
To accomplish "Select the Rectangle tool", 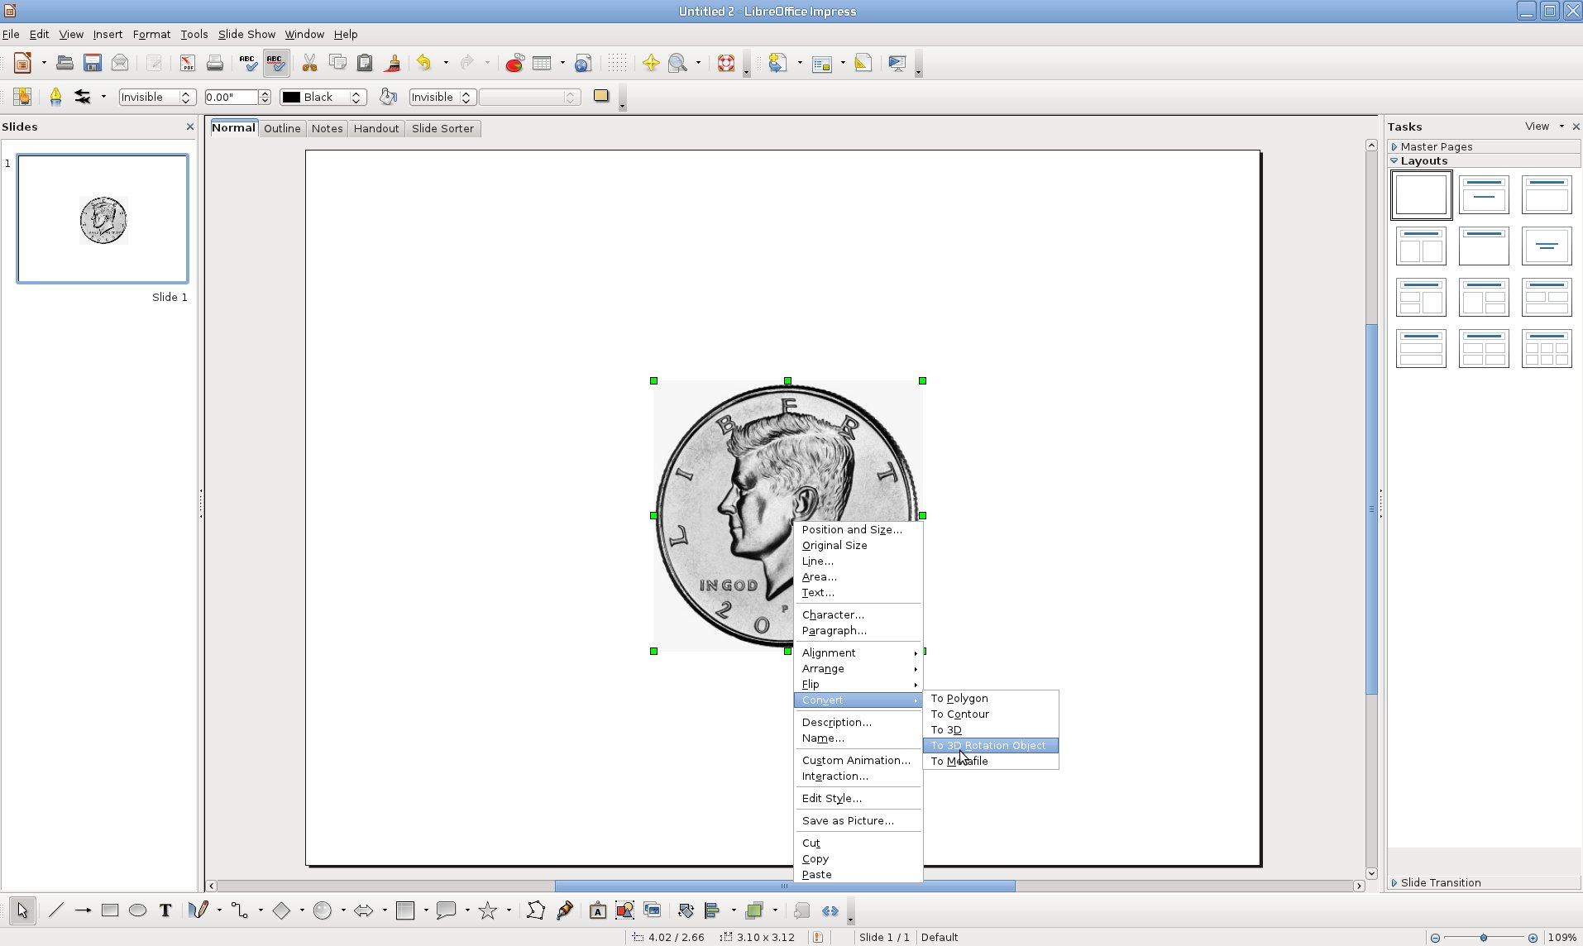I will (x=110, y=910).
